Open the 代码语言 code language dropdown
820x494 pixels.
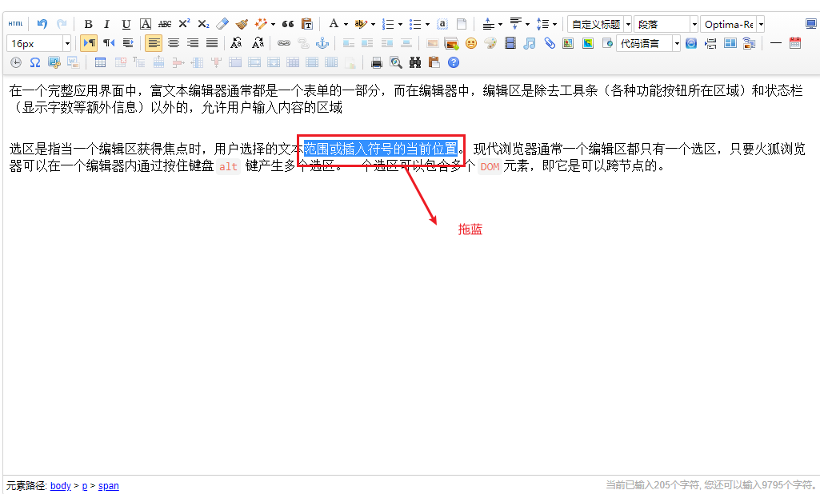click(649, 43)
